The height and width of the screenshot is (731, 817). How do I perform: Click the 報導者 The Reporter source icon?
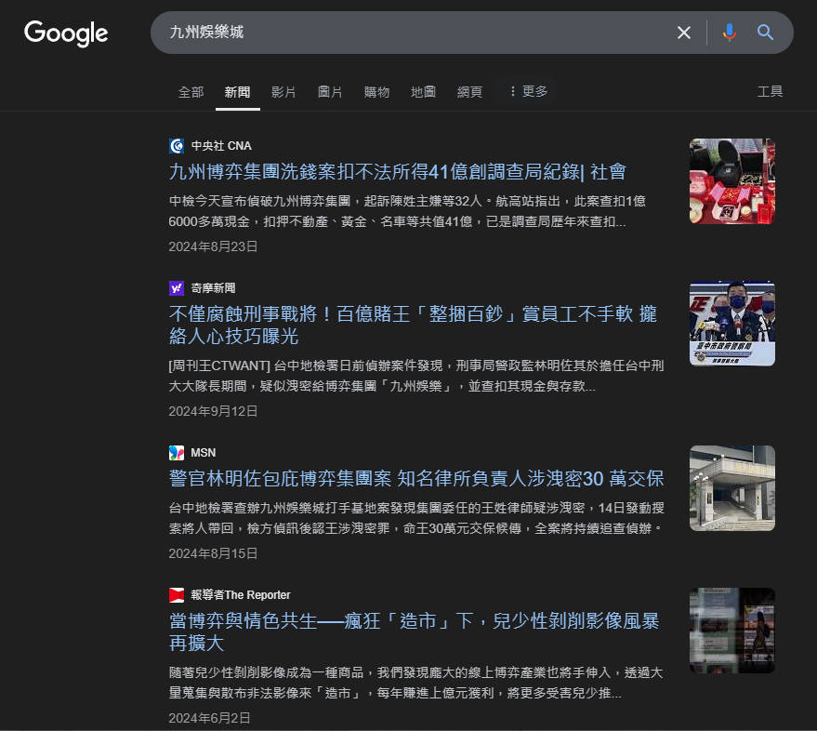click(177, 594)
